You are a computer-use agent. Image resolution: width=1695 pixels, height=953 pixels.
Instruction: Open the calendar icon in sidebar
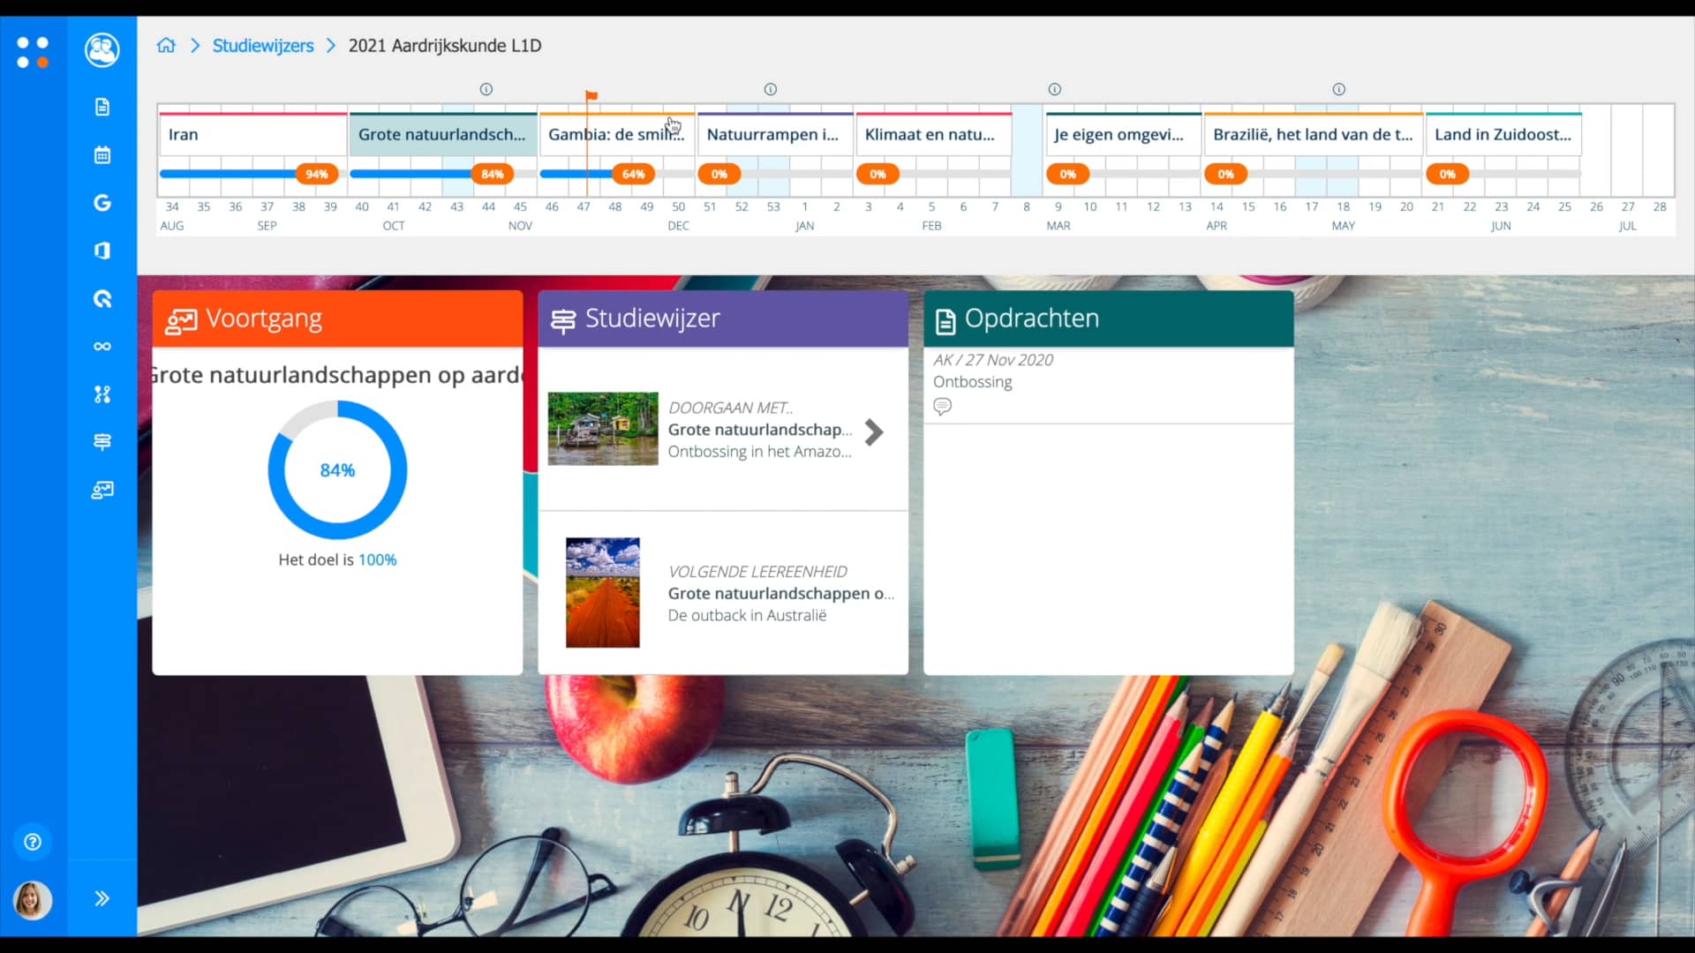coord(102,155)
